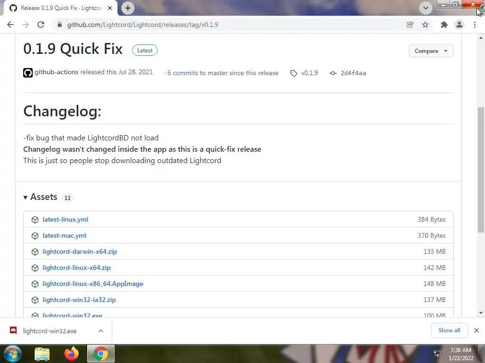Image resolution: width=485 pixels, height=363 pixels.
Task: Click the Latest release badge
Action: coord(145,50)
